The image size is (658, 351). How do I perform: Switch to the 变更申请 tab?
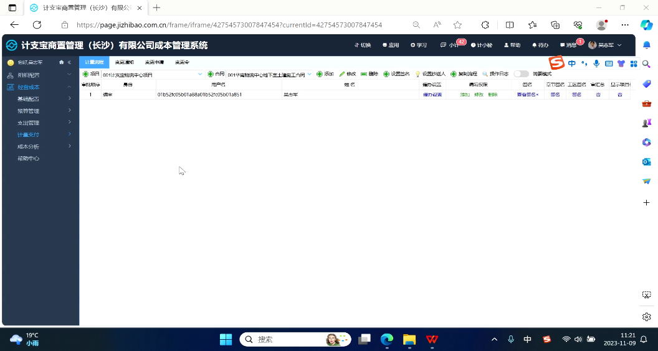click(x=155, y=62)
